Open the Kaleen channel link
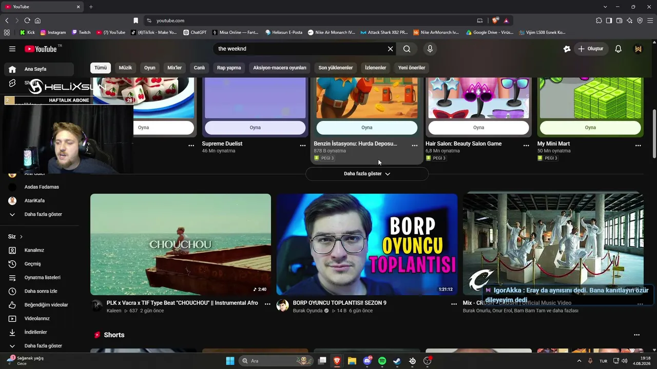Viewport: 657px width, 369px height. pyautogui.click(x=114, y=311)
